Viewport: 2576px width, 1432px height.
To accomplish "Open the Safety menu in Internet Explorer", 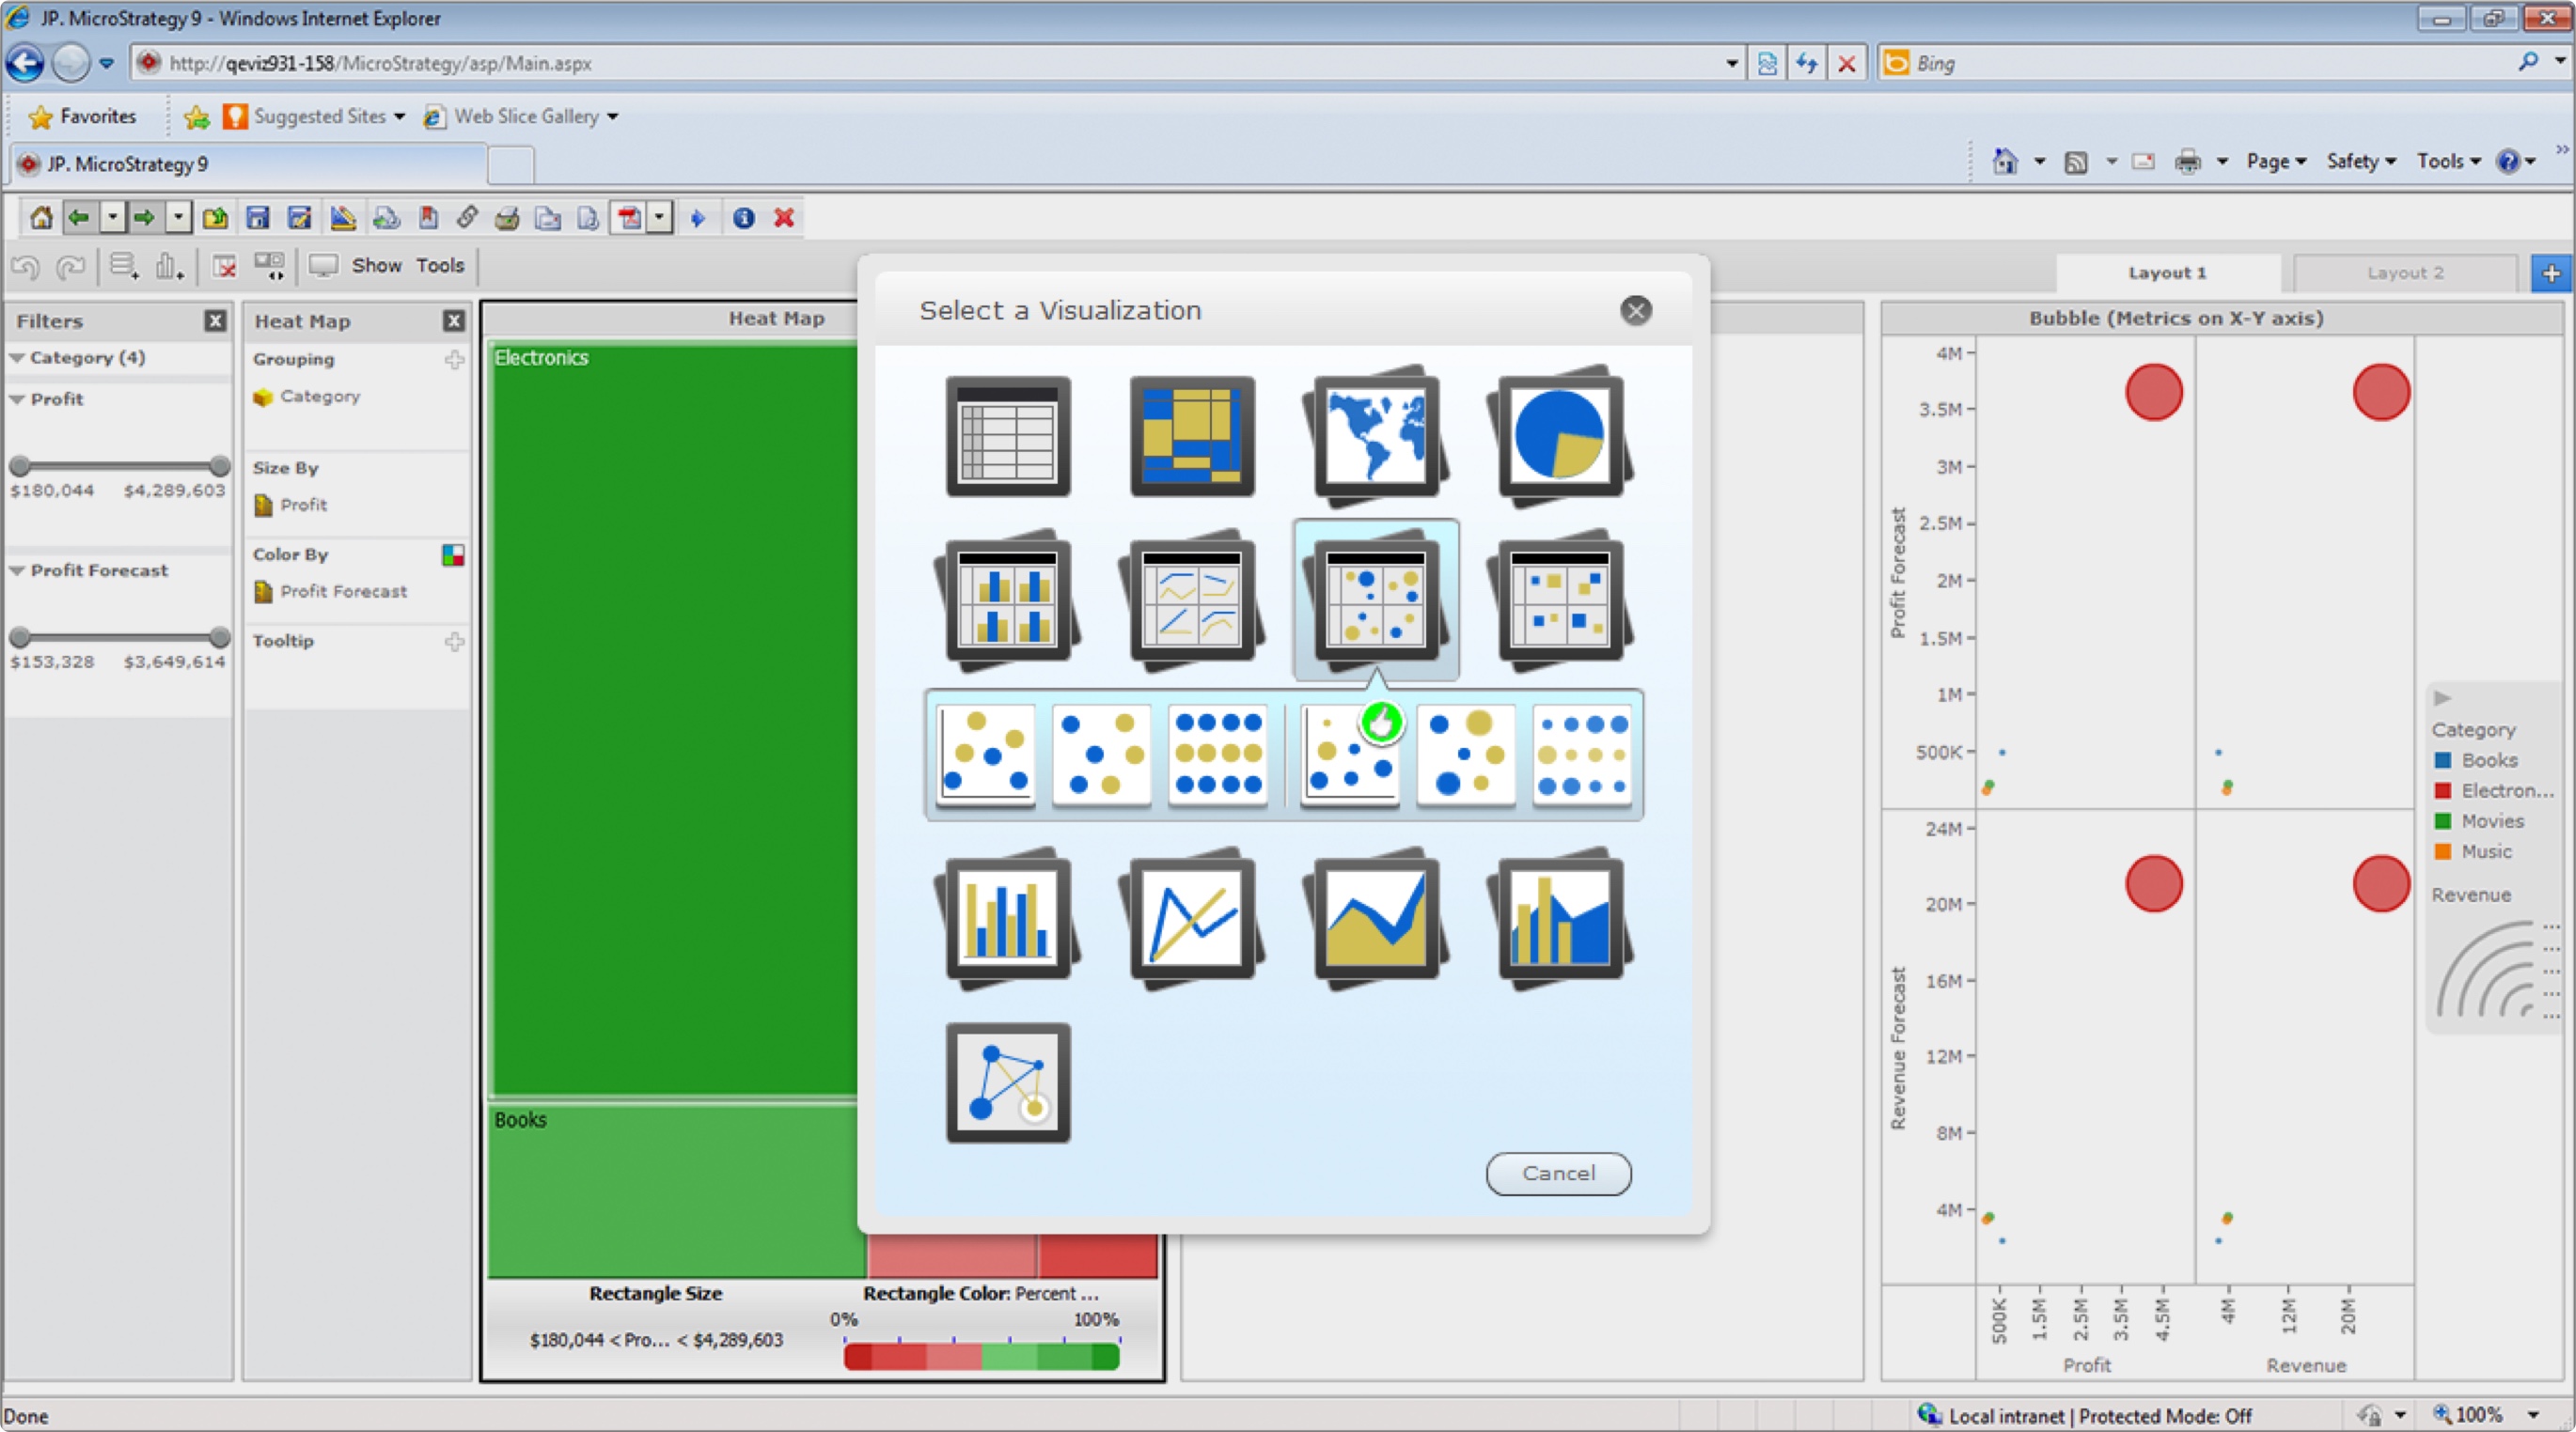I will (x=2361, y=161).
